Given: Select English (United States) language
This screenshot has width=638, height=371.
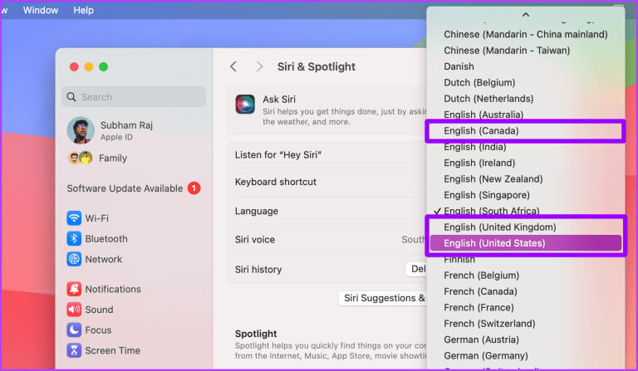Looking at the screenshot, I should coord(526,243).
